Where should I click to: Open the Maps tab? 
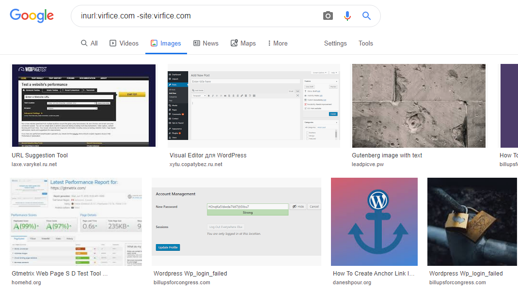pyautogui.click(x=243, y=43)
